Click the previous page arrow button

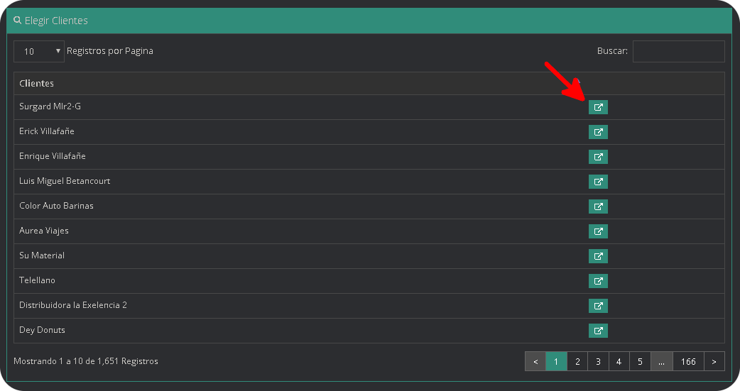535,361
